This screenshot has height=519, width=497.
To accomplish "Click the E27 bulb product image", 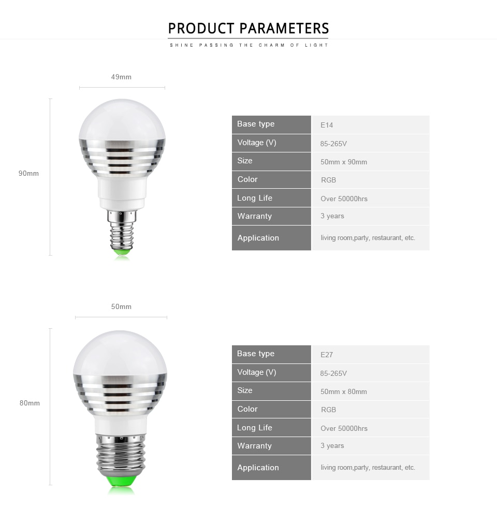I will click(120, 412).
